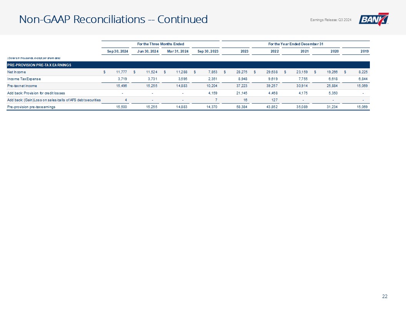Select the AFS debt securities row label
Screen dimensions: 406x313
54,100
